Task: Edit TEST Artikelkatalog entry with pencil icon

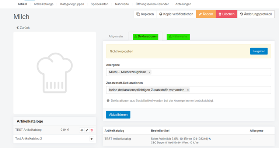Action: pos(87,130)
